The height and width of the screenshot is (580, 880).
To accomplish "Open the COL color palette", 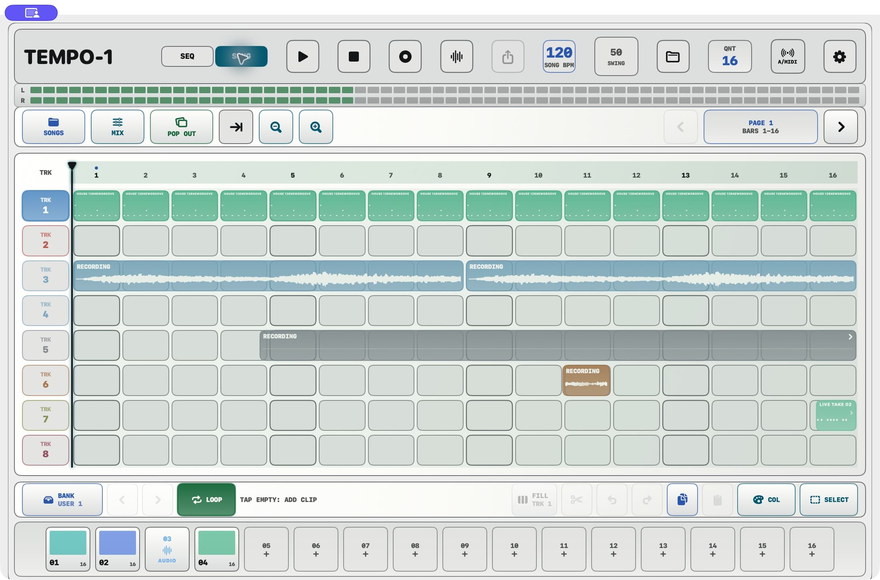I will [x=766, y=500].
